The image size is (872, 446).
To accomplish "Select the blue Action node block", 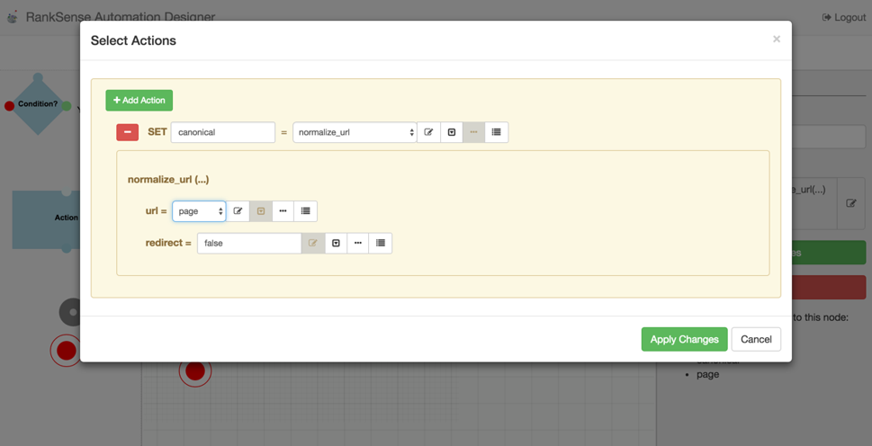I will pyautogui.click(x=46, y=219).
